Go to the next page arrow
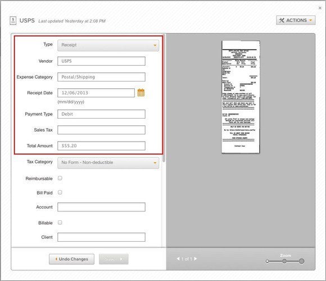Viewport: 326px width, 281px height. pyautogui.click(x=196, y=259)
